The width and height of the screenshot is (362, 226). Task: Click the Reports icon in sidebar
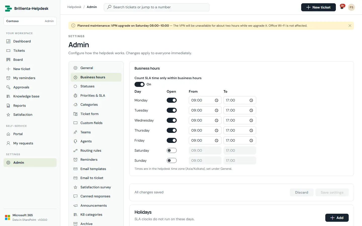click(8, 105)
